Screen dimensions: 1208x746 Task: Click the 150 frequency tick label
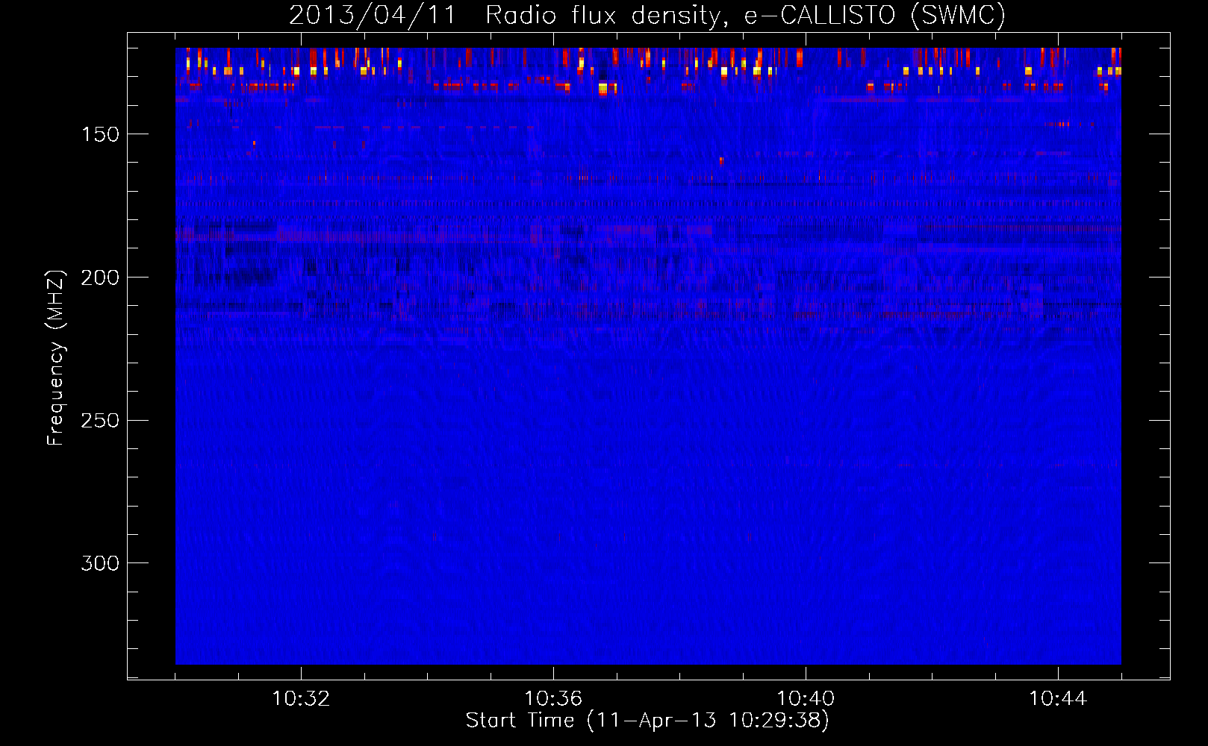100,134
